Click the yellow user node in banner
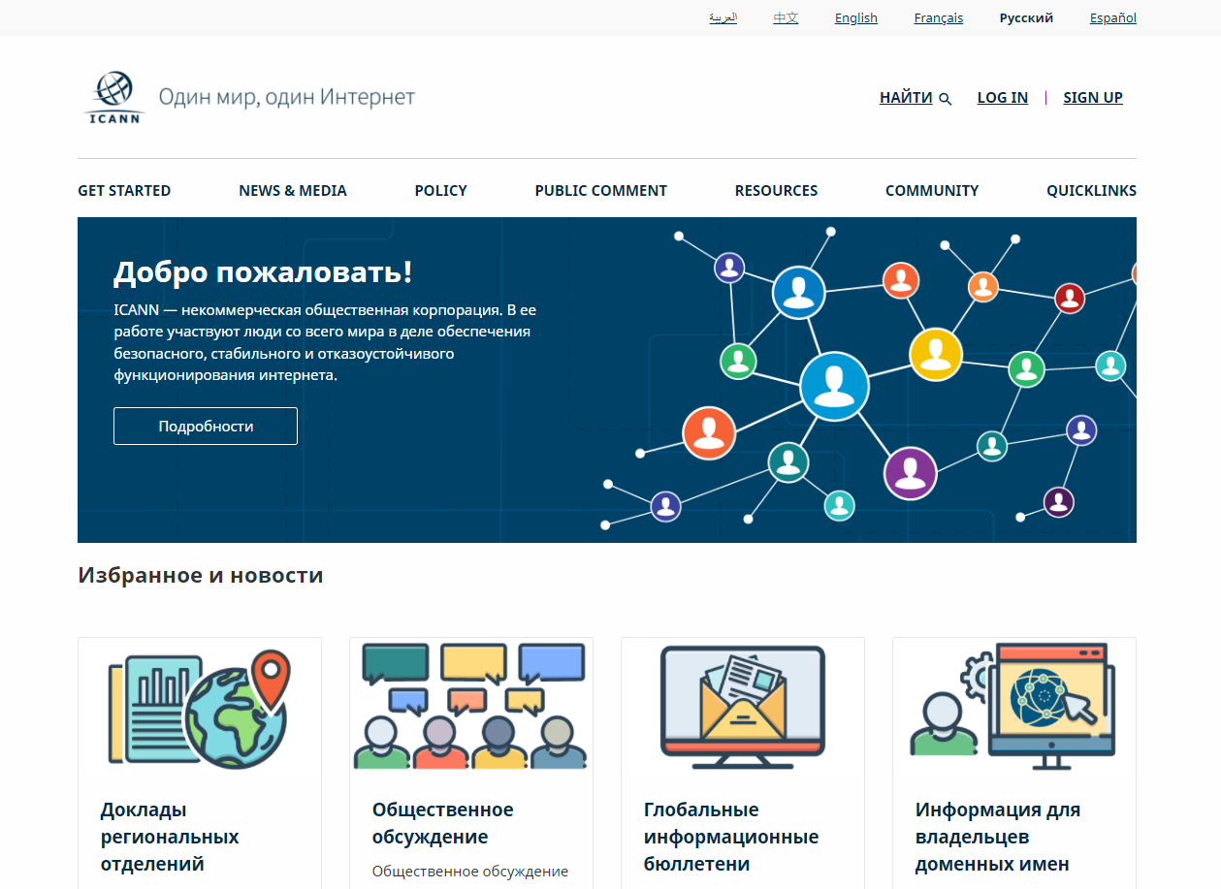Image resolution: width=1221 pixels, height=889 pixels. point(935,354)
